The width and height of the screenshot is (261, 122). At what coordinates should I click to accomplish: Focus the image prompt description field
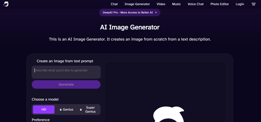66,72
